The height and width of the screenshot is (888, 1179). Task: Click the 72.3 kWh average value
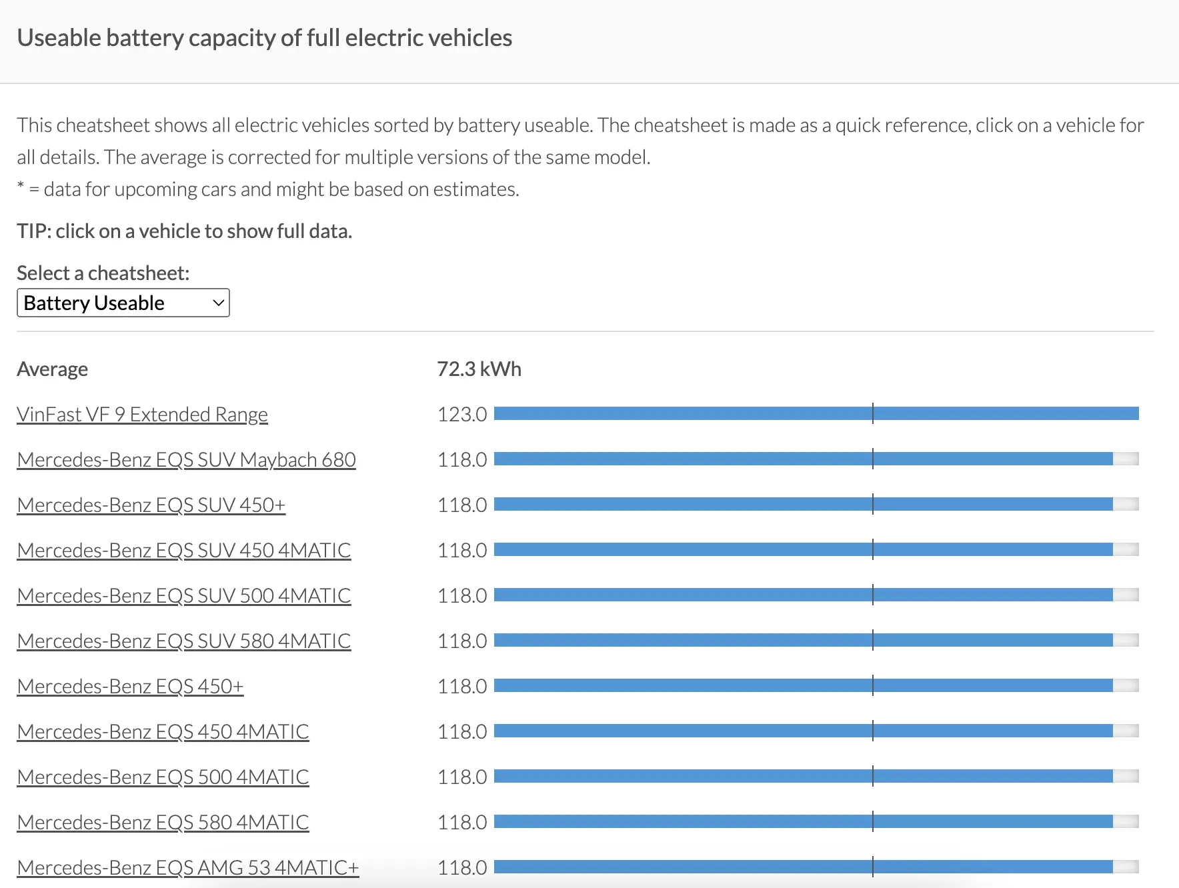[x=479, y=369]
